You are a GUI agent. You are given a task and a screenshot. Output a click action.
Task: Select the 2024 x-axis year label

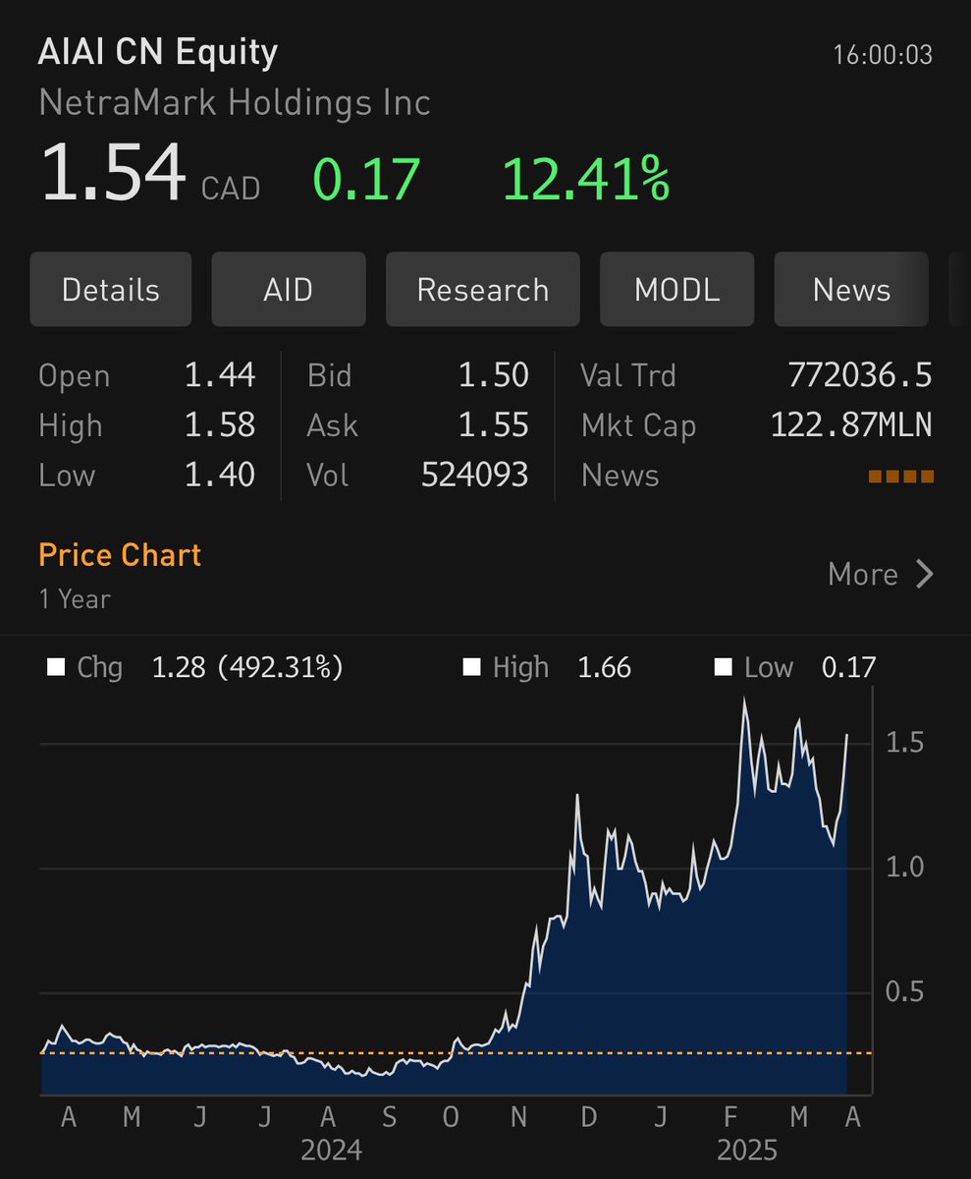pyautogui.click(x=331, y=1151)
